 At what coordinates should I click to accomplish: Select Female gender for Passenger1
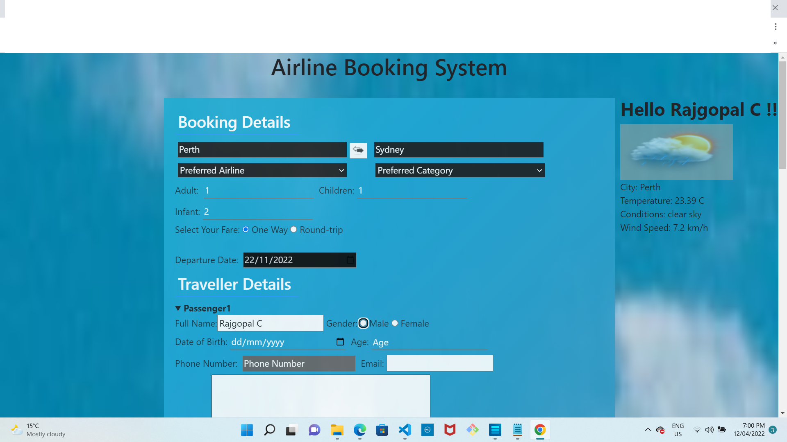click(394, 323)
